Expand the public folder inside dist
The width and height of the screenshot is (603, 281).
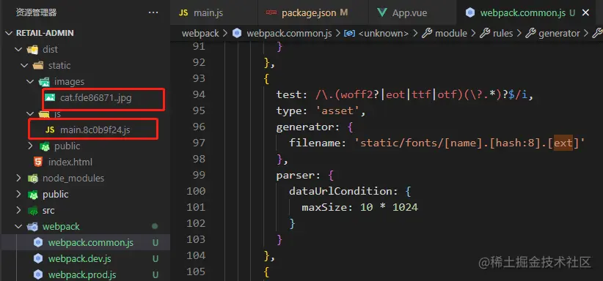[x=31, y=146]
